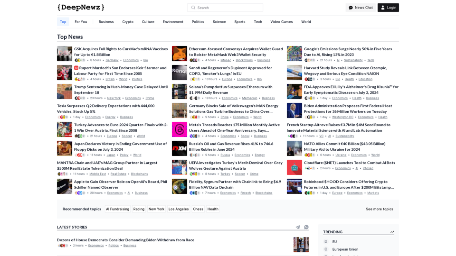The image size is (456, 256).
Task: Select the Top tab
Action: click(63, 22)
